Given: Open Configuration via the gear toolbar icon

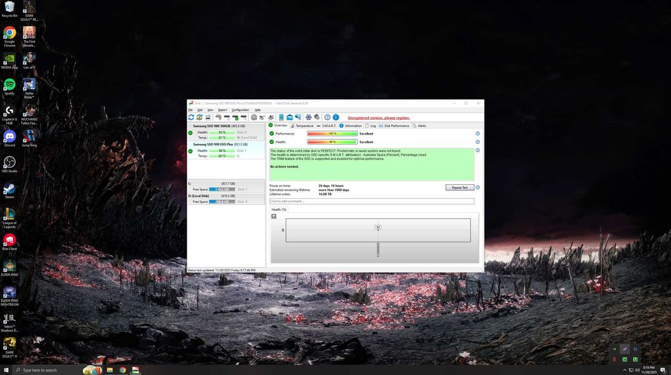Looking at the screenshot, I should click(x=308, y=117).
